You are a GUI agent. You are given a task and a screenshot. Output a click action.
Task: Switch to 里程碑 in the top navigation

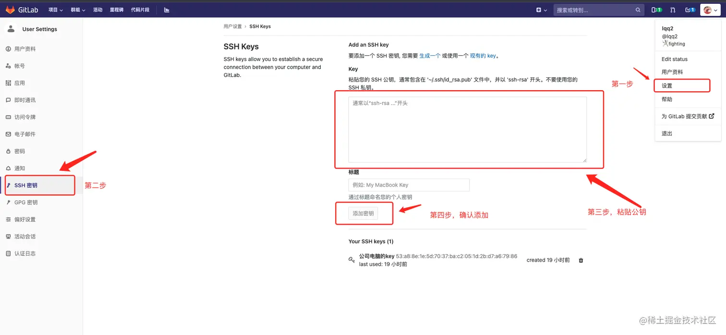click(116, 9)
